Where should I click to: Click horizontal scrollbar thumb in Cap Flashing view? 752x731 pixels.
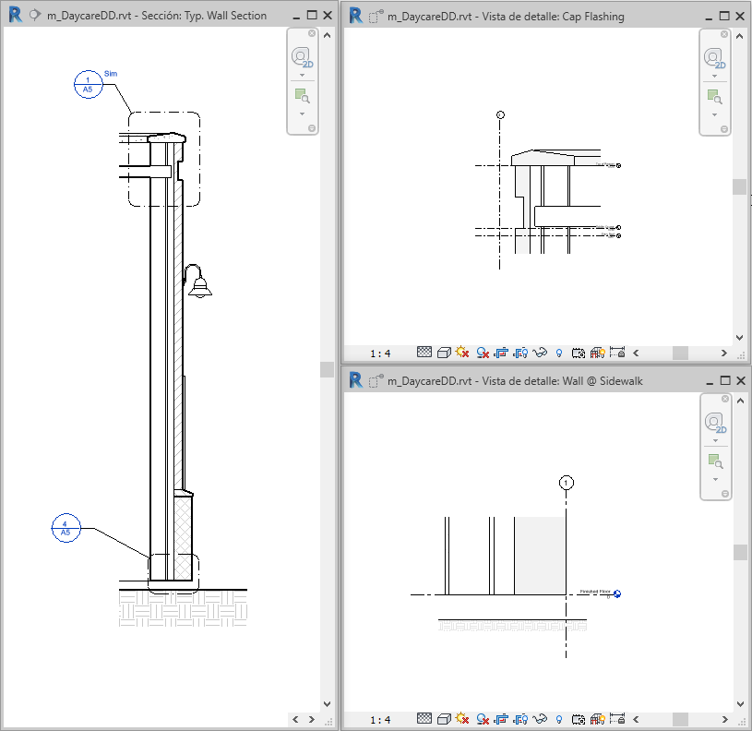(680, 353)
